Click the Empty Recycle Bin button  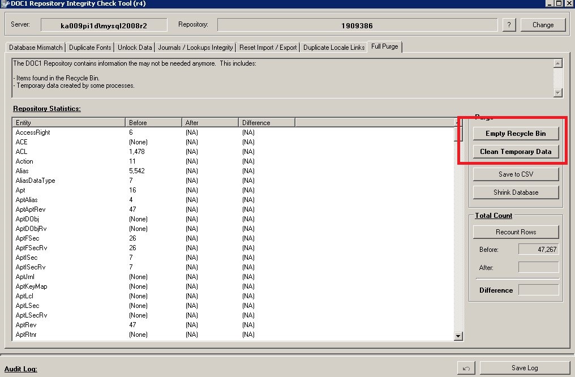(x=516, y=133)
